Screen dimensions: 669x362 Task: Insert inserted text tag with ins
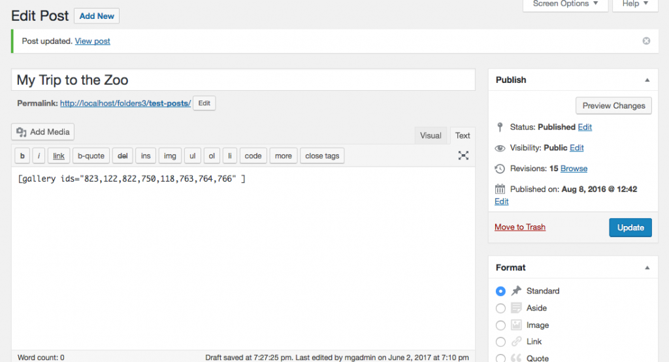[146, 156]
